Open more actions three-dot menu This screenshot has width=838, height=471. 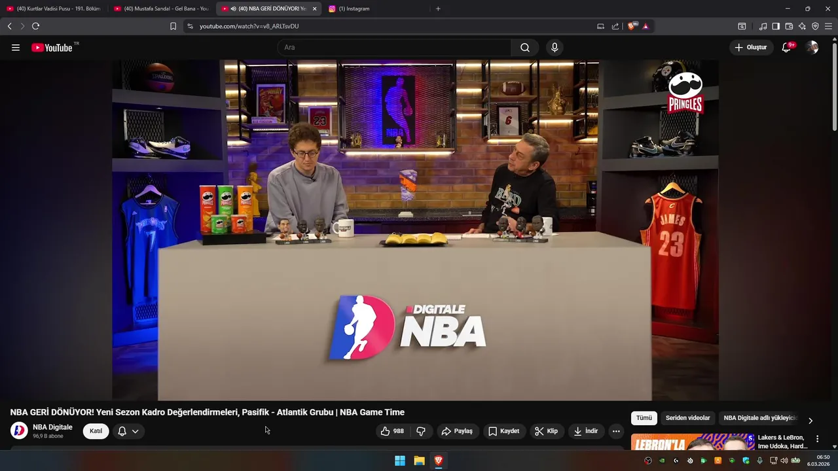point(616,431)
